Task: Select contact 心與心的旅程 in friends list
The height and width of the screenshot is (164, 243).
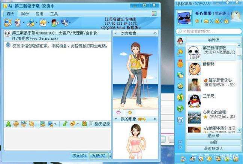Action: (x=211, y=117)
